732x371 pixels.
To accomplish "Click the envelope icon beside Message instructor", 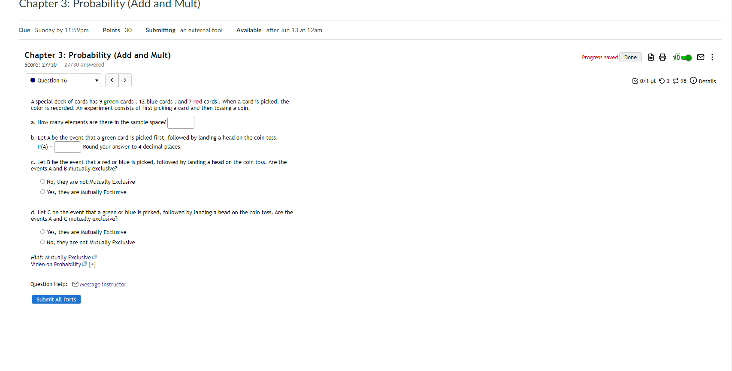I will 76,284.
